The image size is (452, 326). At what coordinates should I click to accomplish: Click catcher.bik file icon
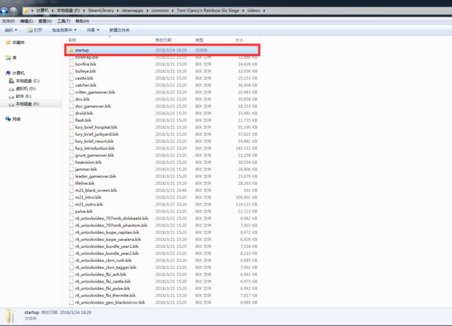click(71, 85)
